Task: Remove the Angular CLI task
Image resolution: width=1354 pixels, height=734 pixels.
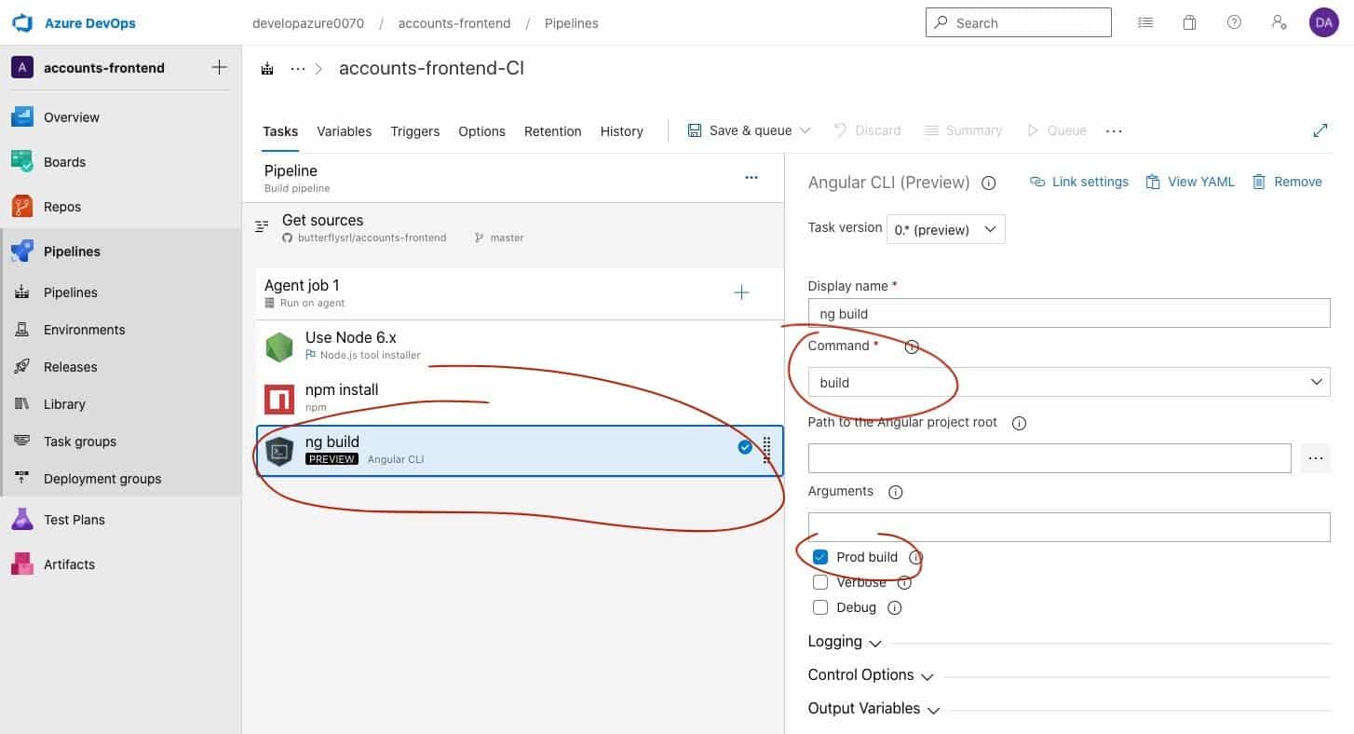Action: tap(1287, 182)
